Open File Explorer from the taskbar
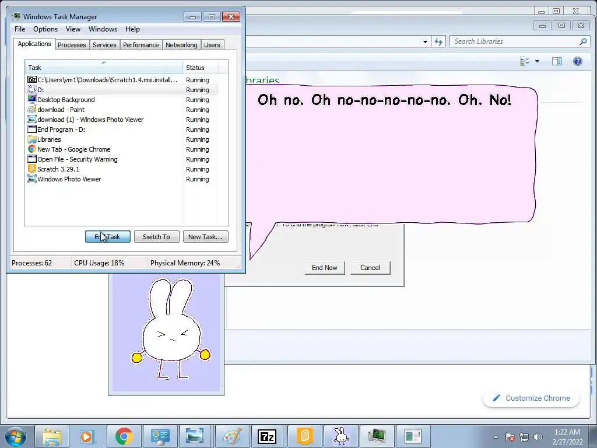Screen dimensions: 597x448 tap(52, 436)
